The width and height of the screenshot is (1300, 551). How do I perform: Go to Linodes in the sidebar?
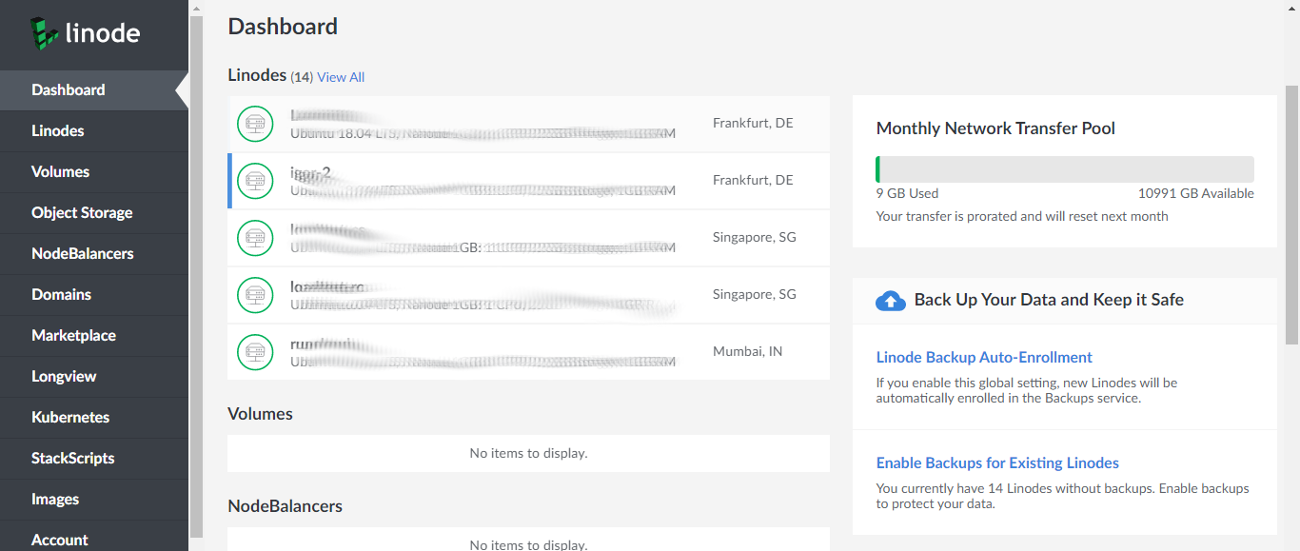point(58,131)
